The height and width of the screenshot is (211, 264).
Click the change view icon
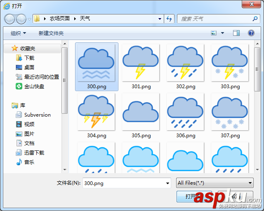[214, 33]
